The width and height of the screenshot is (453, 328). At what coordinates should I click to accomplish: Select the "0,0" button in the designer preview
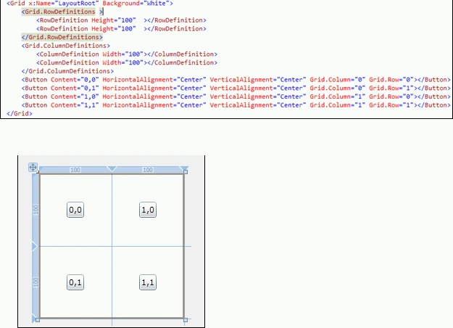coord(75,210)
